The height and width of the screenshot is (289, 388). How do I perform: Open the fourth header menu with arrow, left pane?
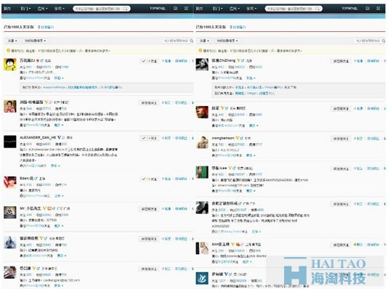click(60, 9)
